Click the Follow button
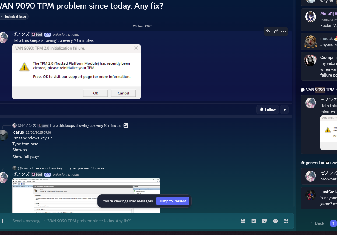The height and width of the screenshot is (235, 337). tap(268, 110)
